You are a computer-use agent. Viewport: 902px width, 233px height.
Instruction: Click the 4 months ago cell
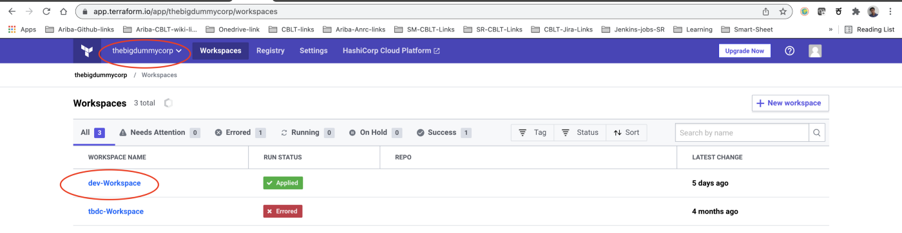[715, 211]
